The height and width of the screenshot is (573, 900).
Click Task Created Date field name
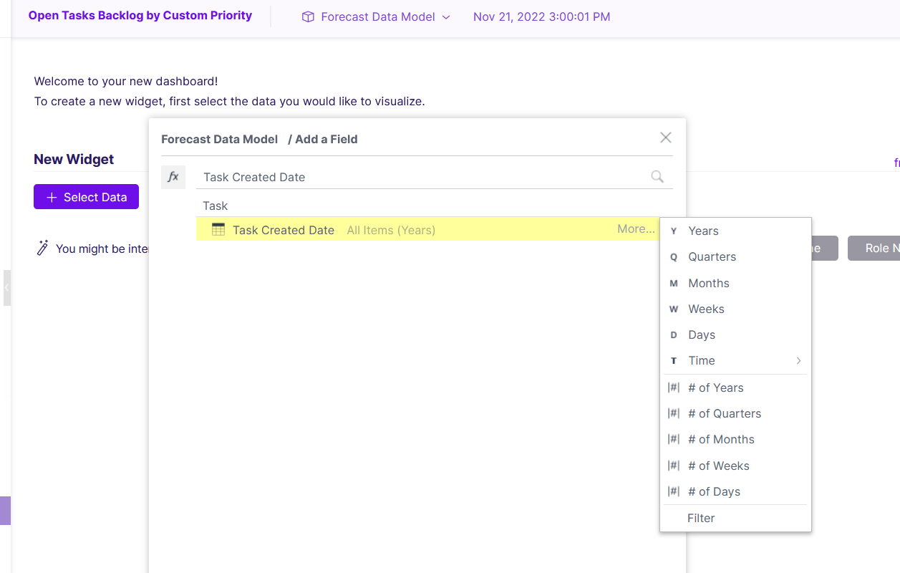click(284, 230)
